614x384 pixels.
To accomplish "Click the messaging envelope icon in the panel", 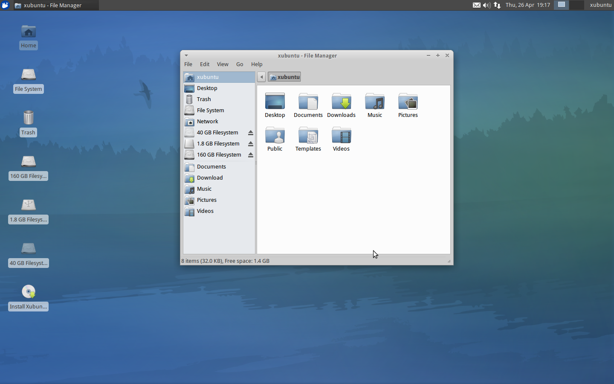I will [x=477, y=5].
